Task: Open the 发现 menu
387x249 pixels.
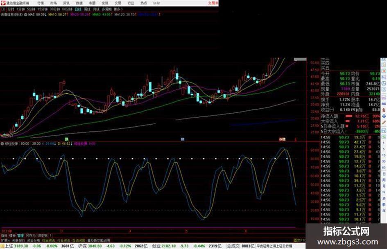Action: [105, 3]
